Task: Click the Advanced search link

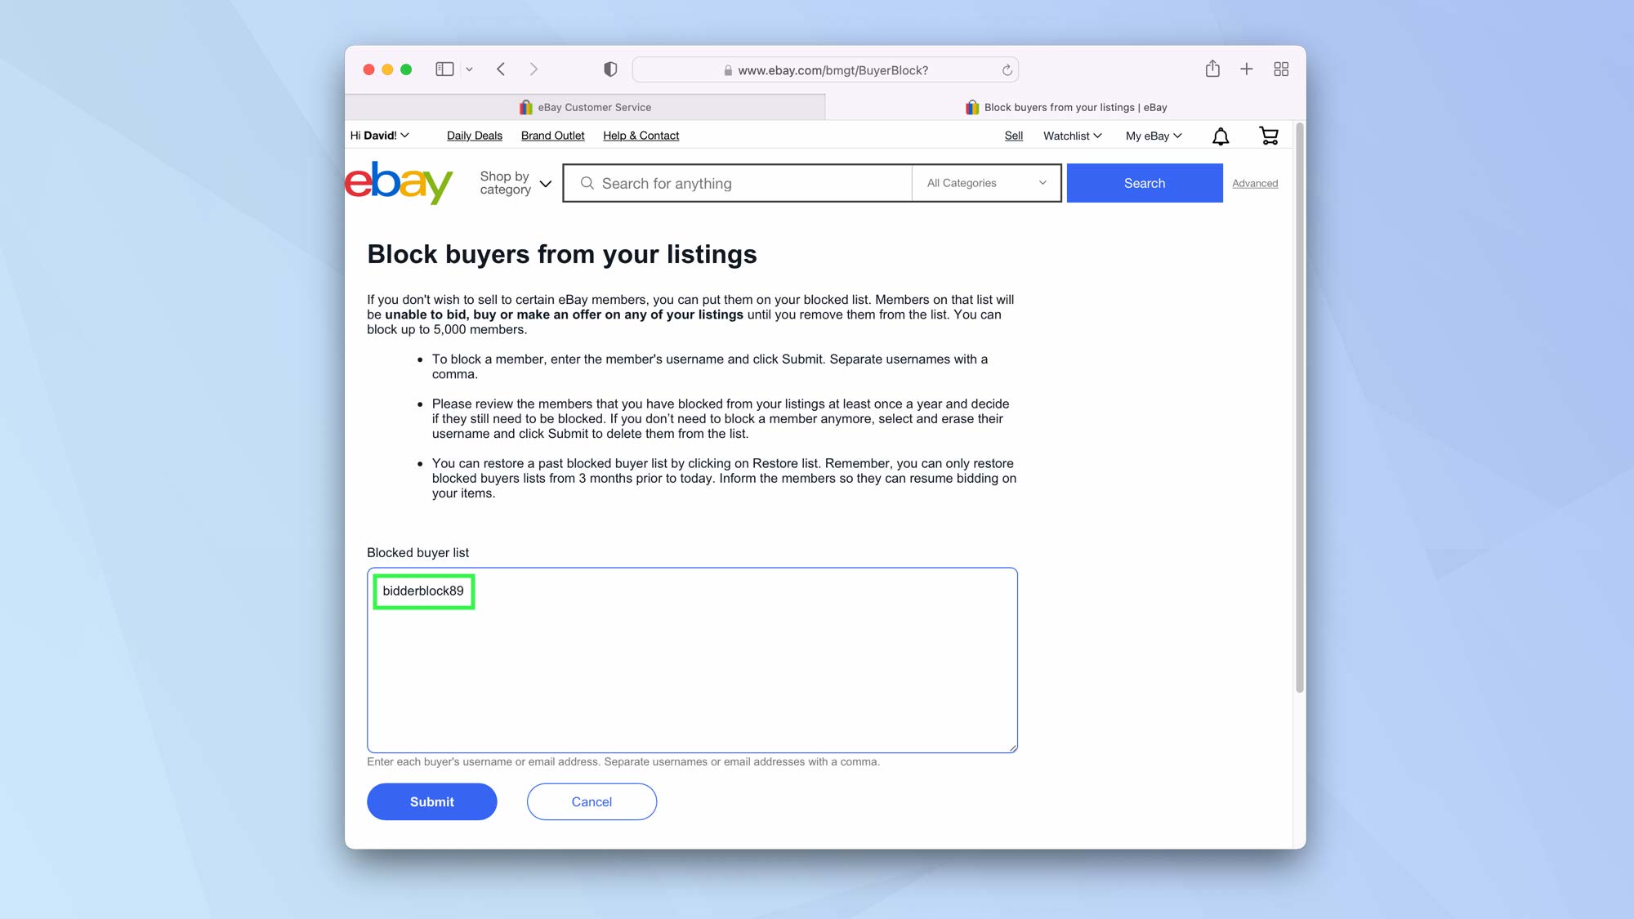Action: point(1255,183)
